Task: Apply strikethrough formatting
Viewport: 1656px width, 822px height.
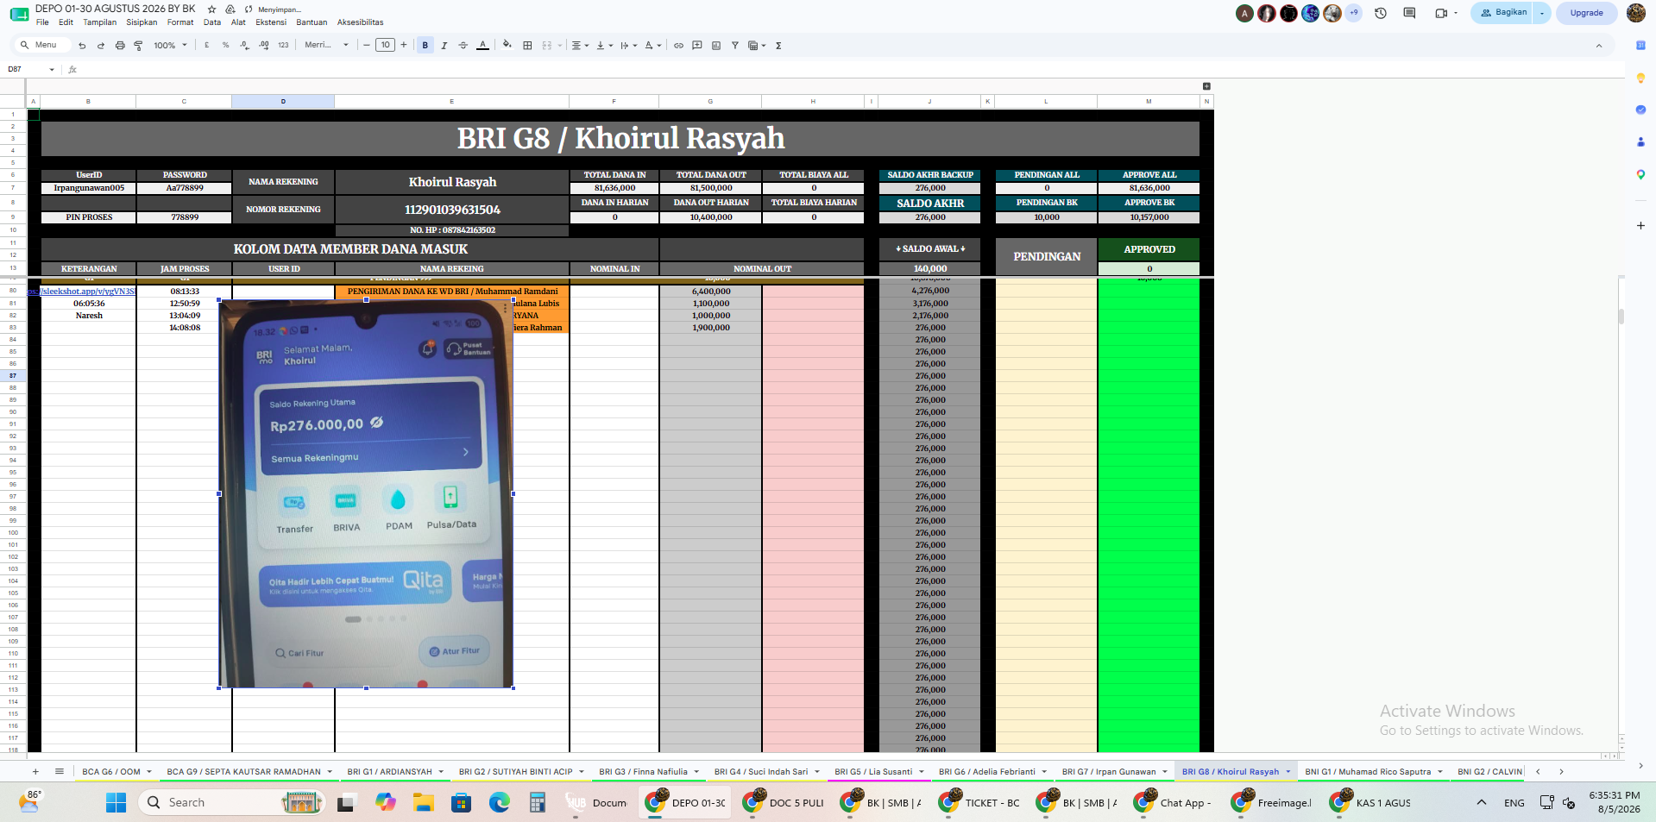Action: click(x=463, y=46)
